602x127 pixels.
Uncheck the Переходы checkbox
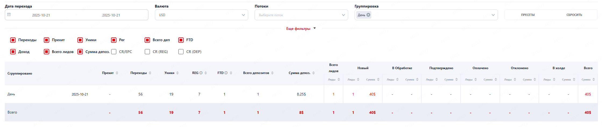coord(13,40)
